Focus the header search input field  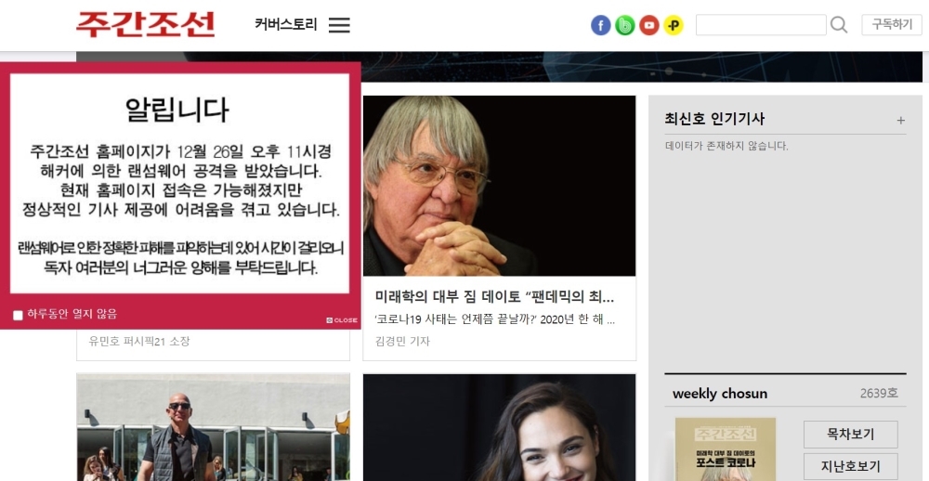tap(761, 25)
